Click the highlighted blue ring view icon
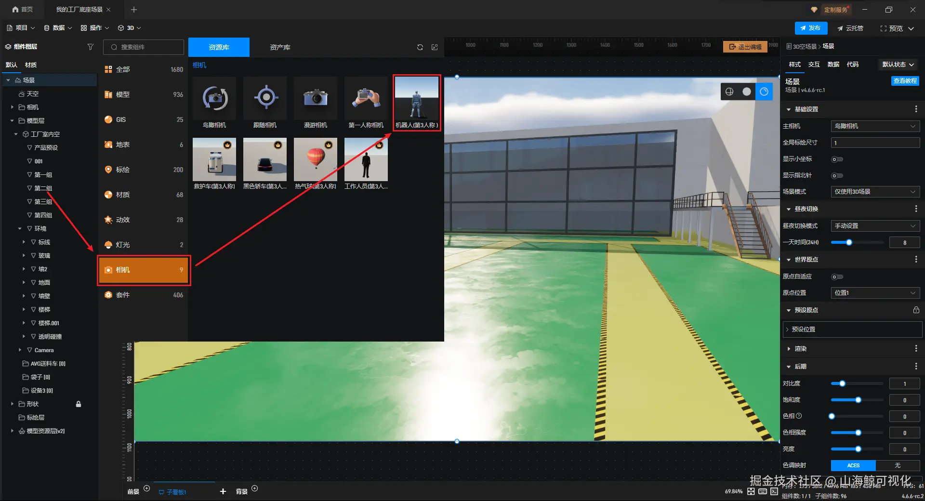The image size is (925, 501). click(x=764, y=92)
